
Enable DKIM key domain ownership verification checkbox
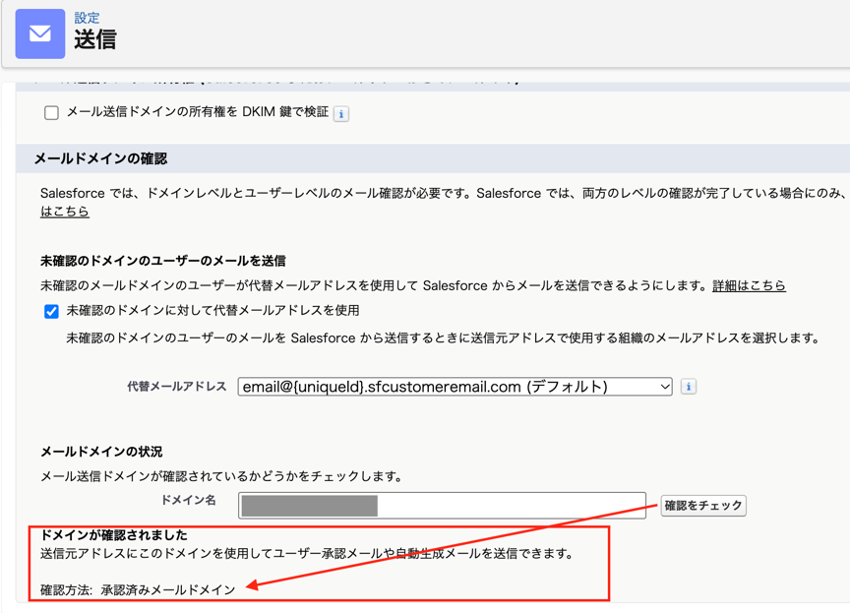[51, 113]
